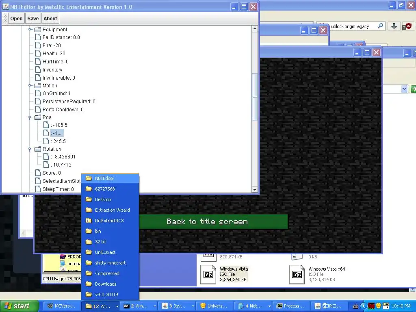Click the MCVersi... taskbar button
Image resolution: width=416 pixels, height=312 pixels.
pos(61,306)
